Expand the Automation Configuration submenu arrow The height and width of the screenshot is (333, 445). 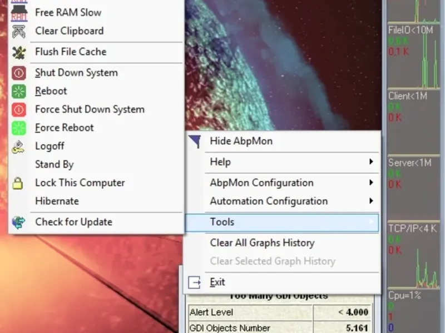click(x=371, y=201)
